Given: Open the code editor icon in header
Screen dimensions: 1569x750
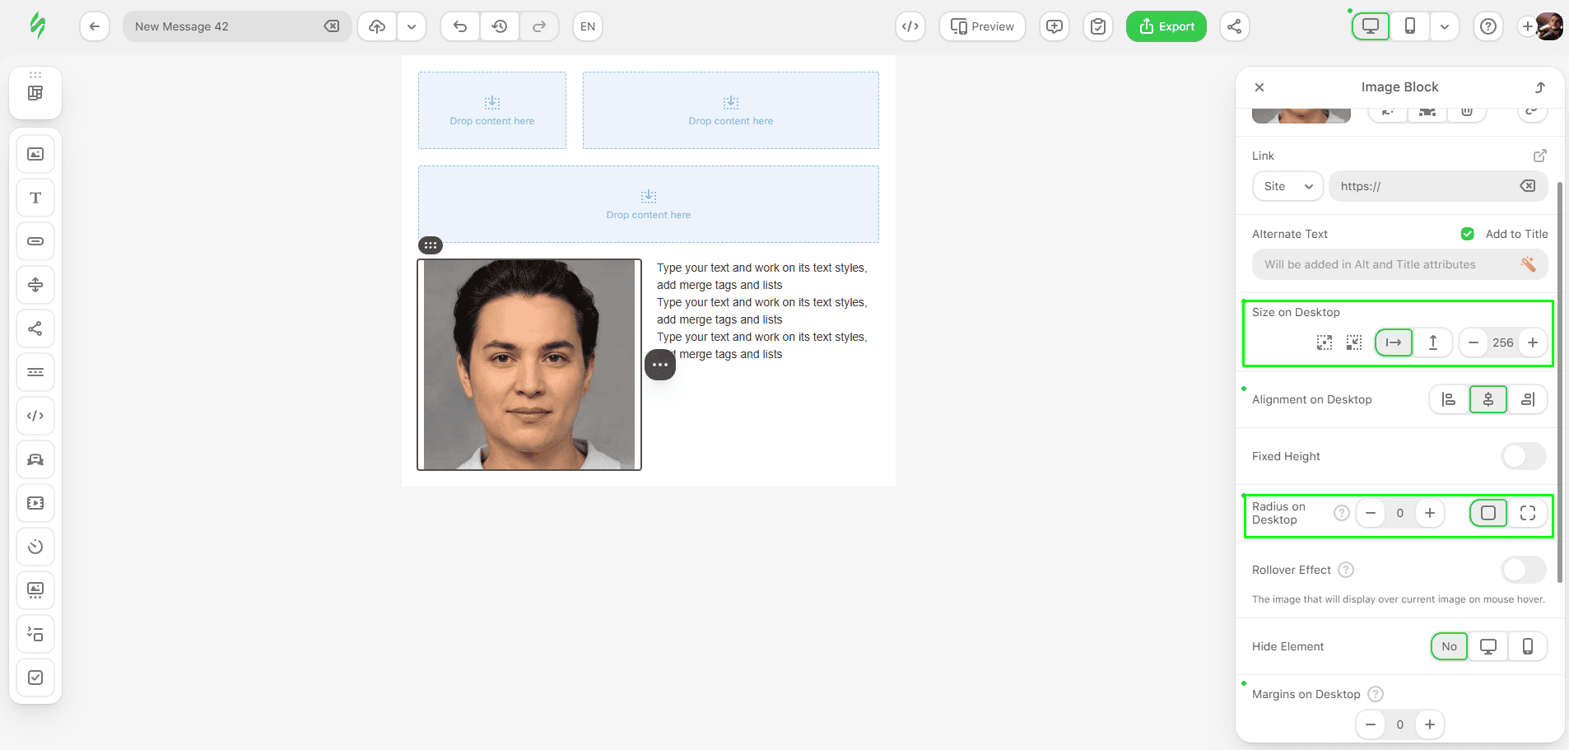Looking at the screenshot, I should (x=910, y=26).
